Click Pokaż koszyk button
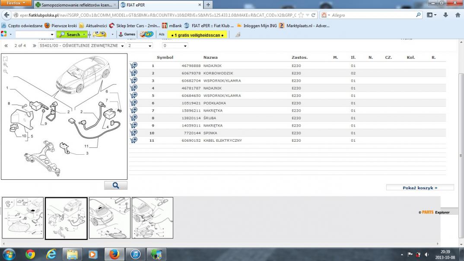 coord(420,188)
